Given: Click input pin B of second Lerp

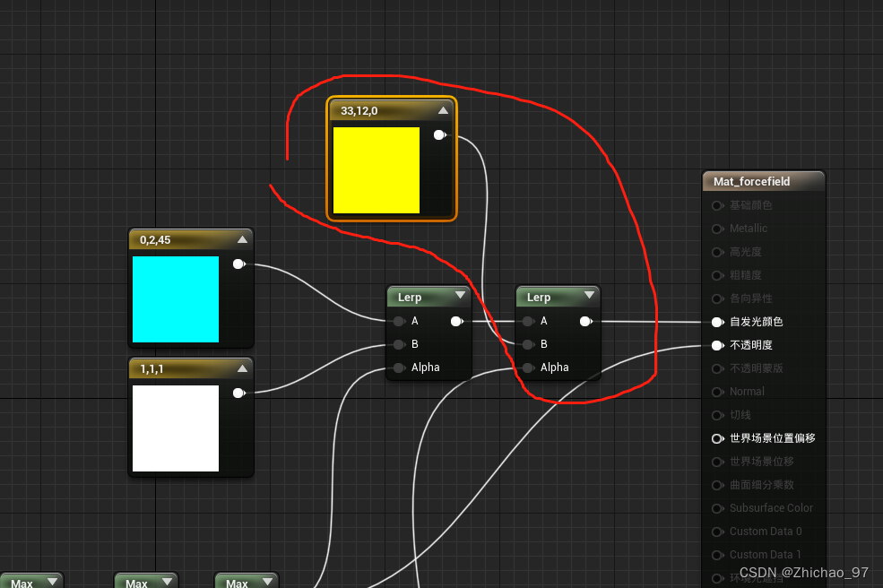Looking at the screenshot, I should [528, 344].
